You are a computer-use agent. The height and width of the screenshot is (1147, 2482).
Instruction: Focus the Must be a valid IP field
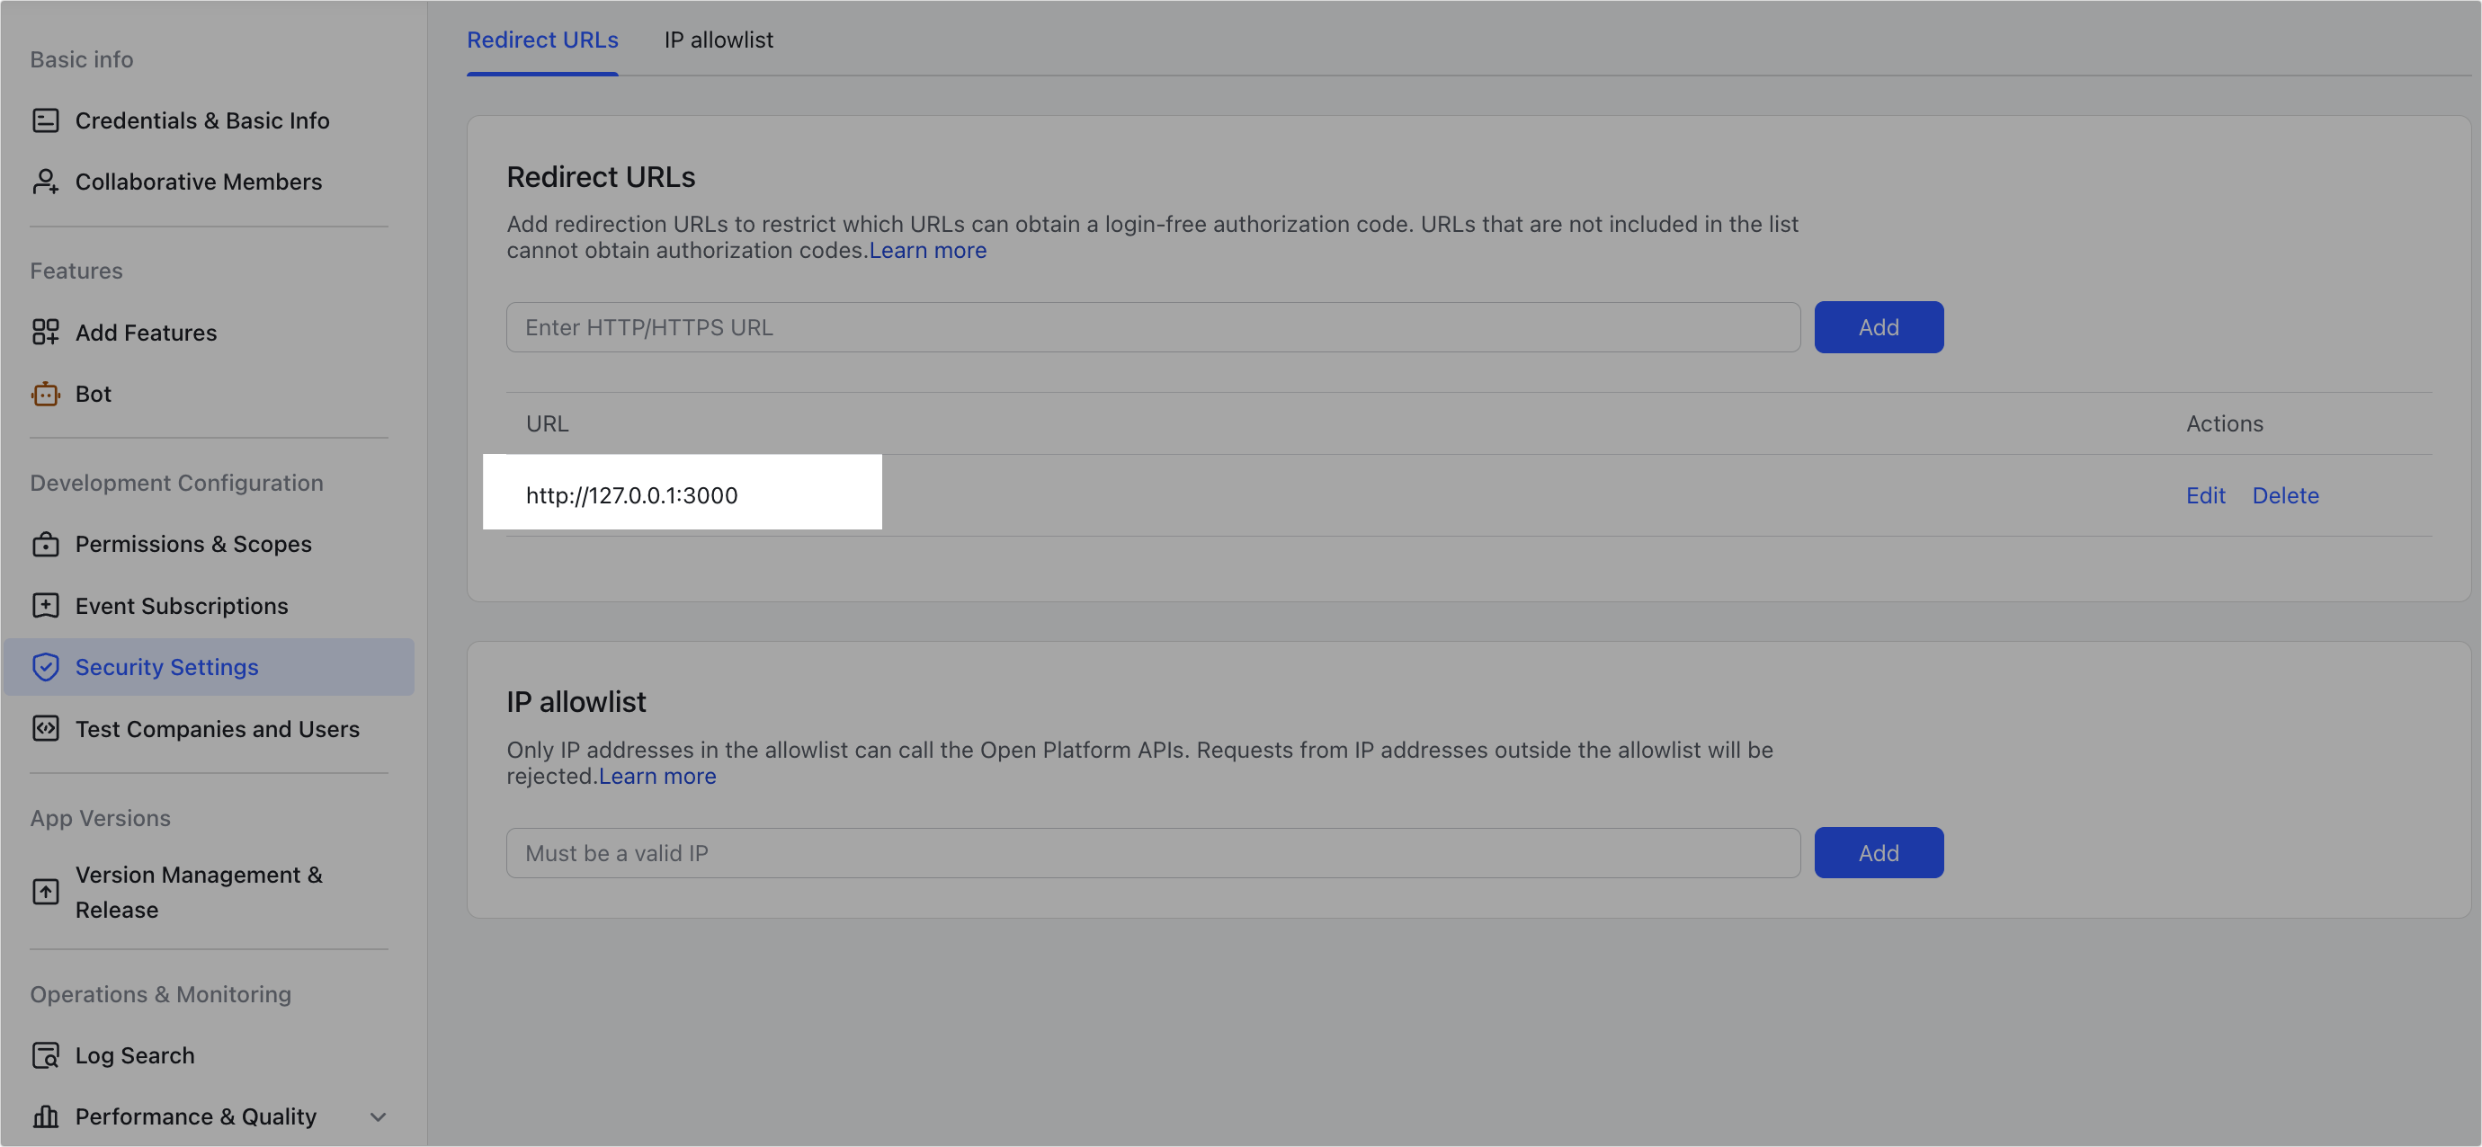coord(1152,853)
